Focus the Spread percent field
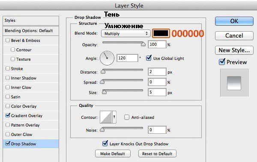 157,82
